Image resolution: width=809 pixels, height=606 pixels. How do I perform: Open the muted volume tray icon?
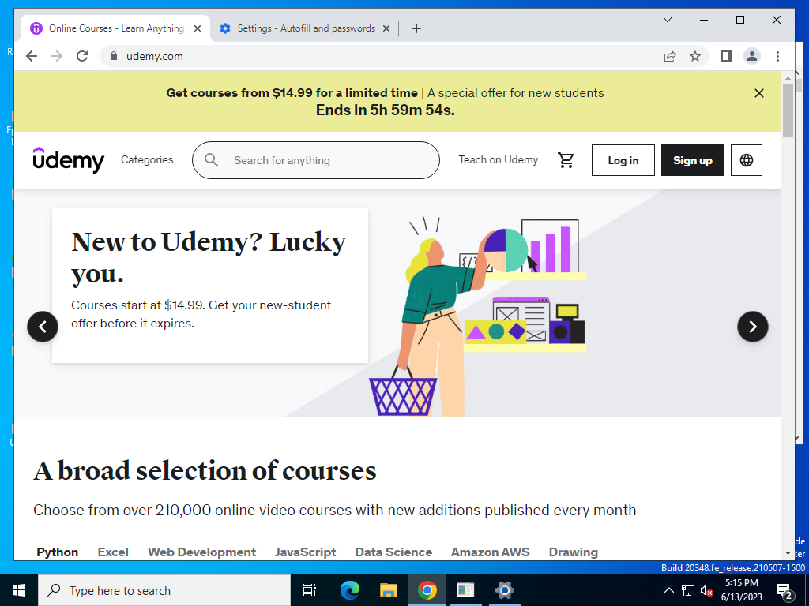(706, 590)
